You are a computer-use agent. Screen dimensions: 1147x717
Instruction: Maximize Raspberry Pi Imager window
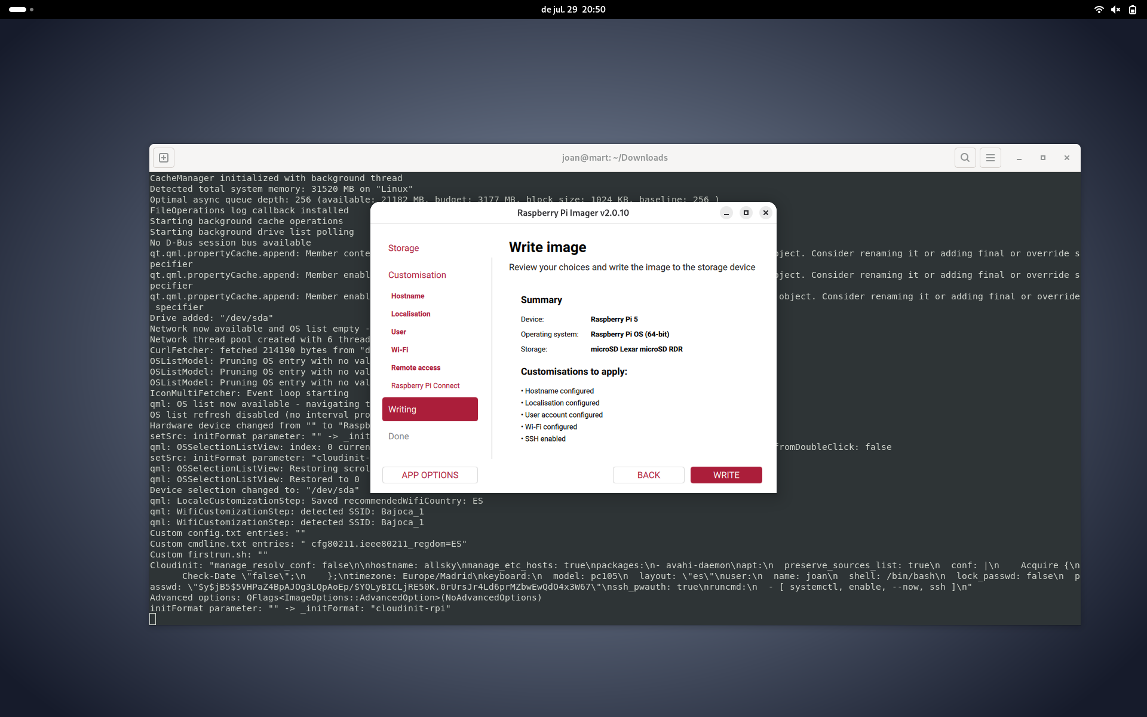click(x=746, y=213)
